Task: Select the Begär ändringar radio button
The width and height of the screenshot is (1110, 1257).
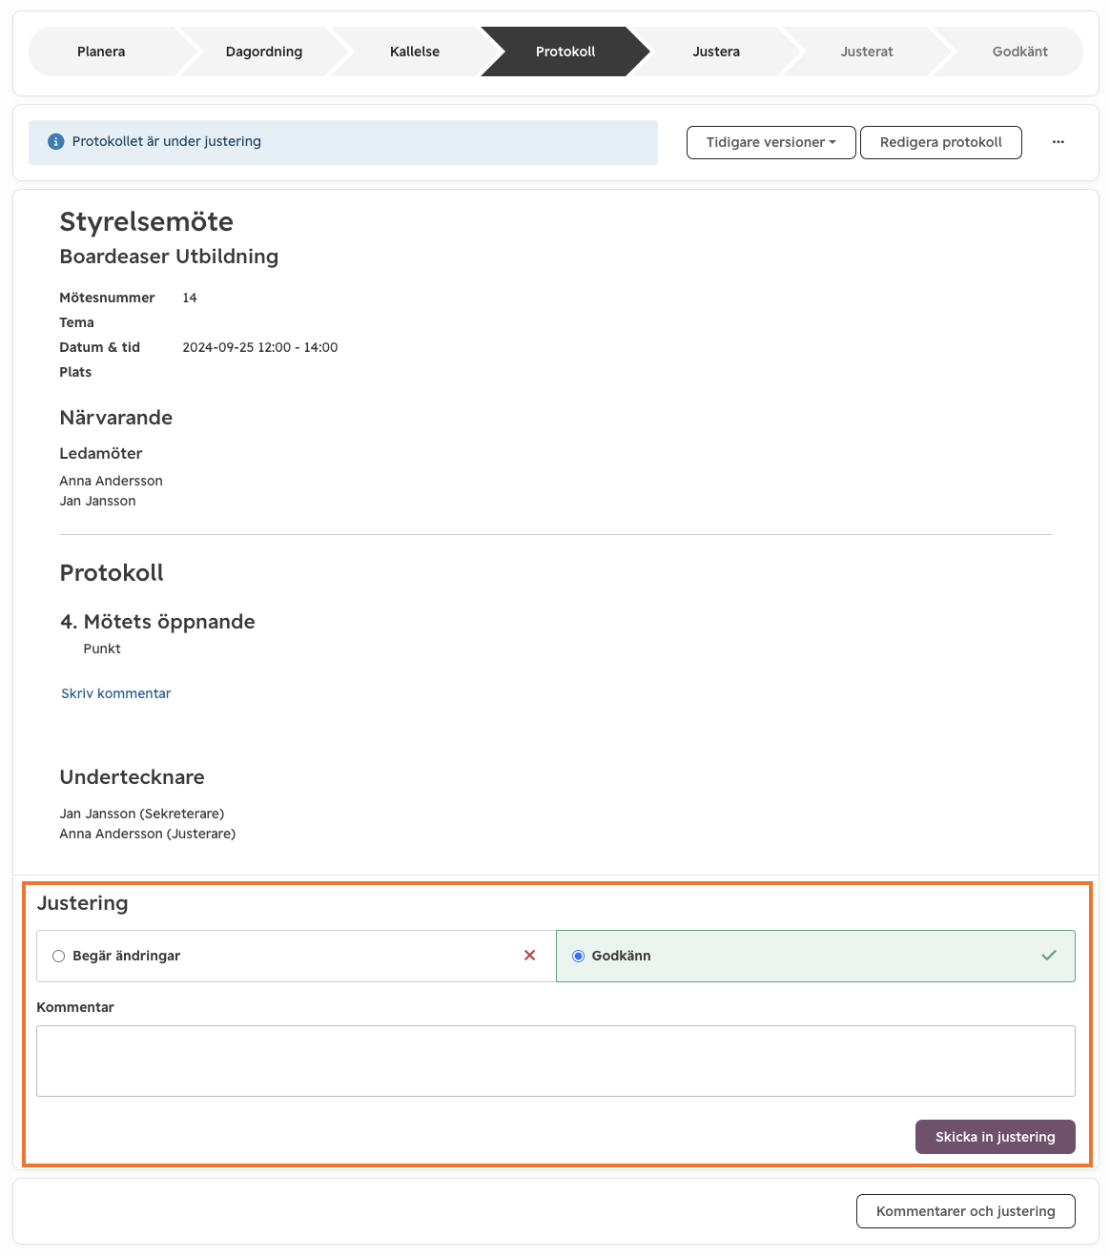Action: (x=59, y=957)
